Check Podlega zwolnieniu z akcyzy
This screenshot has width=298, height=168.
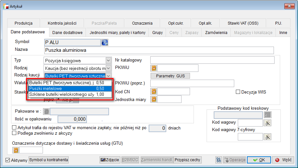[14, 133]
